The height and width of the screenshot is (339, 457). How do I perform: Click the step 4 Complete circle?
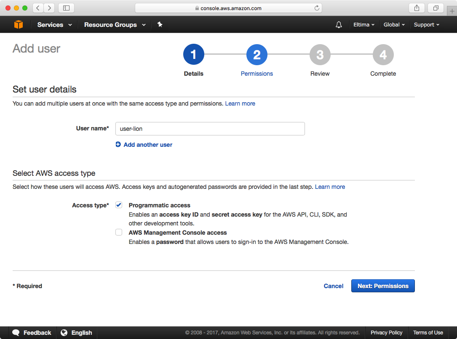383,54
